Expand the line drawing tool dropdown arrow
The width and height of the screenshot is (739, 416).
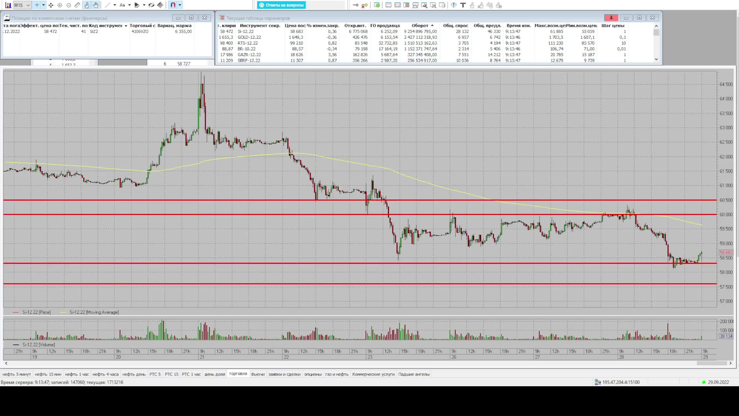tap(115, 5)
